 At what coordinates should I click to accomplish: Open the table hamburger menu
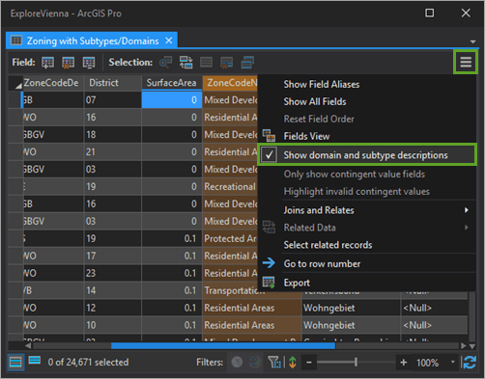(466, 62)
